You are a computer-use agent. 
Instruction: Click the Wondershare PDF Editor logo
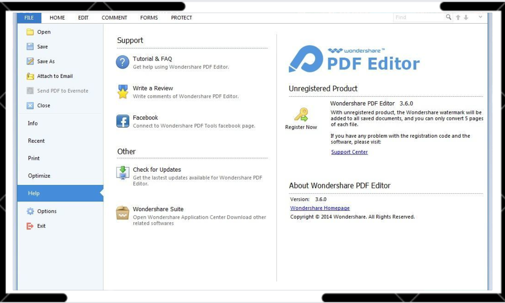coord(354,59)
